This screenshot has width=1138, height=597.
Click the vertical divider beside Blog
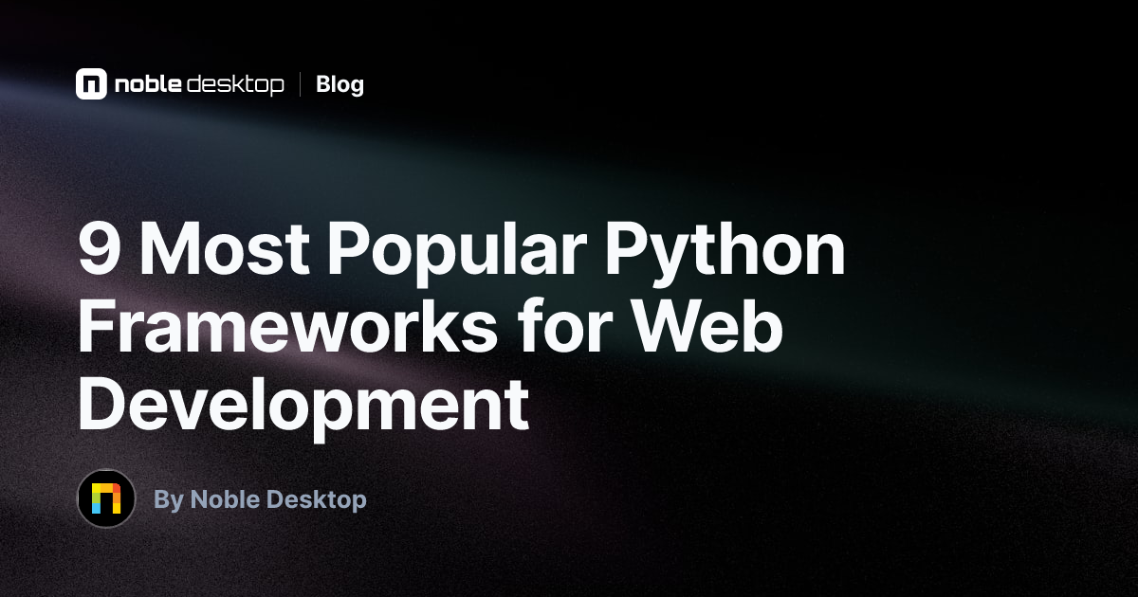pyautogui.click(x=301, y=84)
